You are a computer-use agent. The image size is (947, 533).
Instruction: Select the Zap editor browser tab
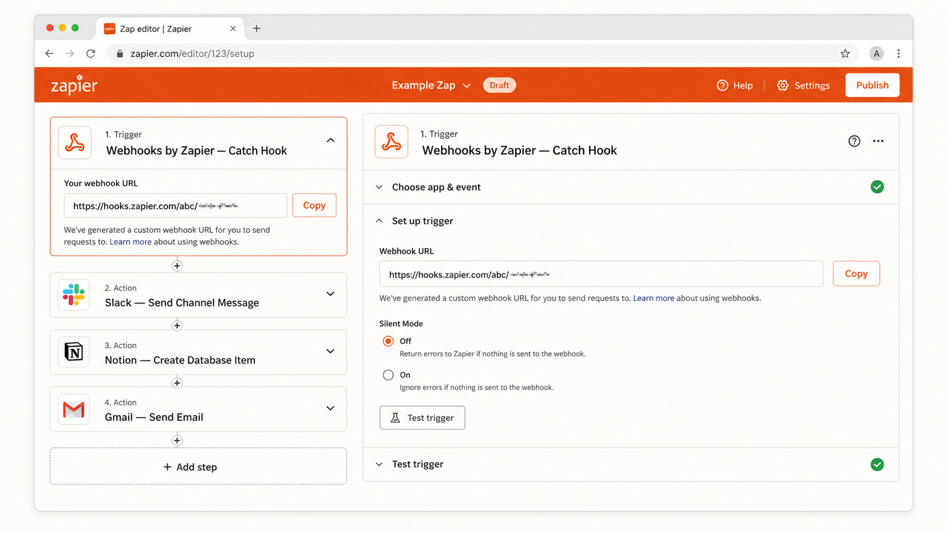pos(170,28)
